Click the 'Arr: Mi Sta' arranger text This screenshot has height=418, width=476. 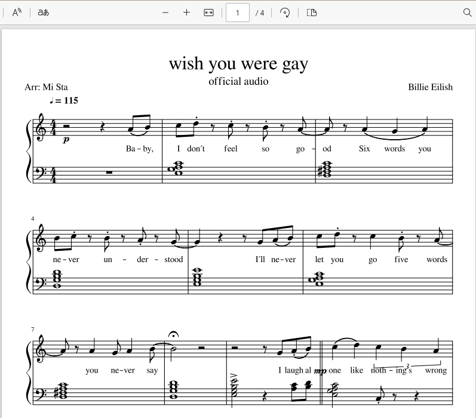tap(46, 87)
